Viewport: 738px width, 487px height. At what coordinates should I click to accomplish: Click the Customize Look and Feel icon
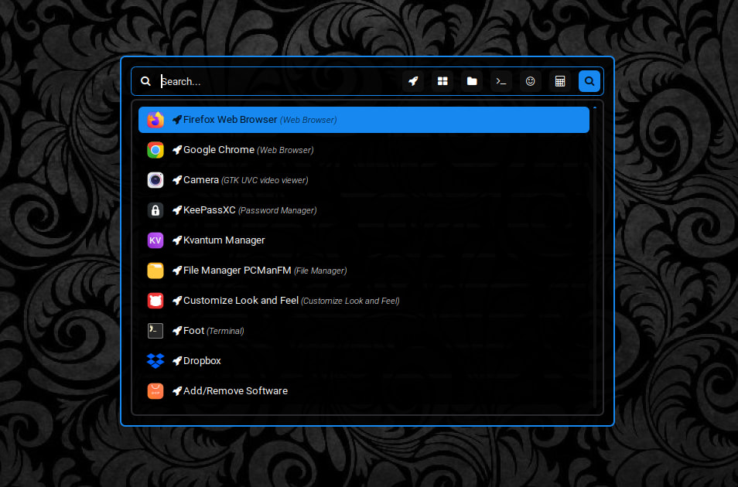[155, 301]
